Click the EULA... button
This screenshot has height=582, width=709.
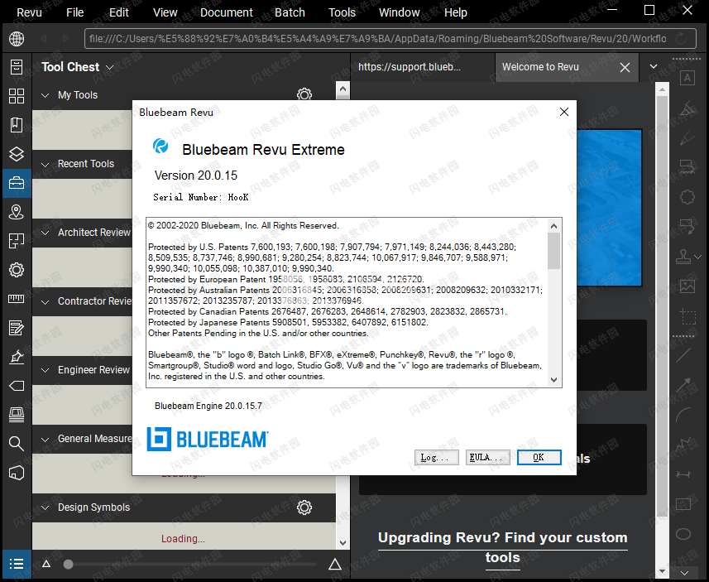488,457
